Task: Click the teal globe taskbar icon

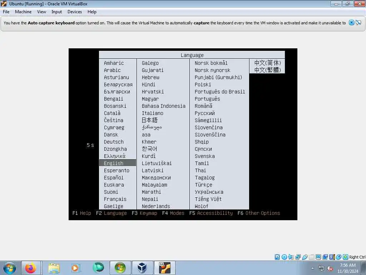Action: click(x=98, y=268)
